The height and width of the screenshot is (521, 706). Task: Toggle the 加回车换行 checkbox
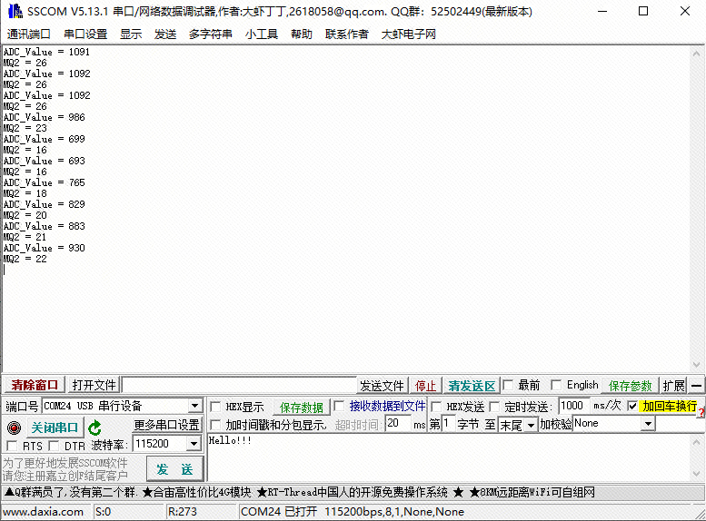click(x=632, y=407)
